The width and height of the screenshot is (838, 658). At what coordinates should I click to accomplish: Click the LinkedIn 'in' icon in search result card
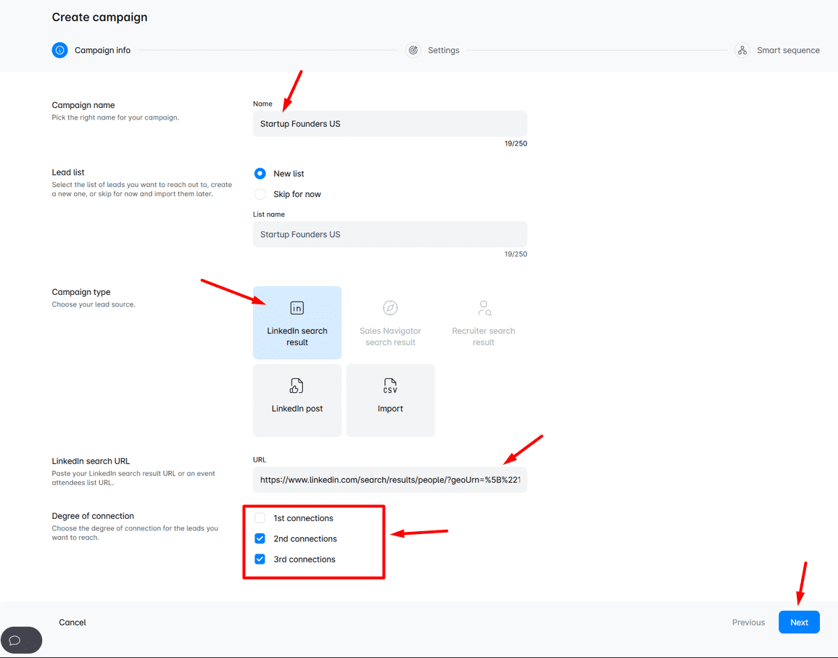(x=297, y=308)
